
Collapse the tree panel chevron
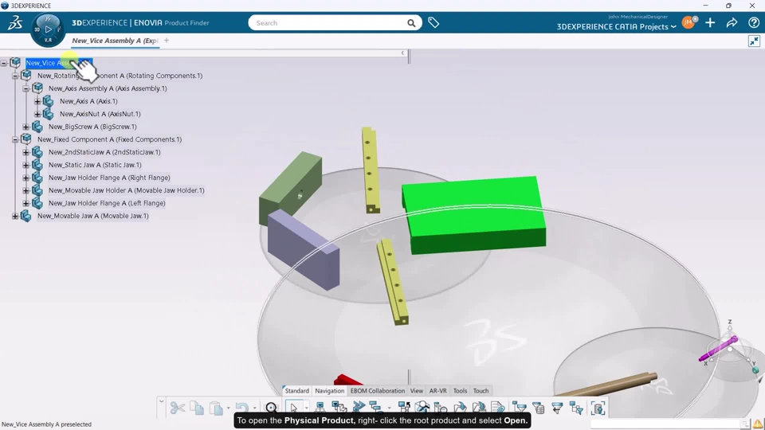click(x=402, y=53)
